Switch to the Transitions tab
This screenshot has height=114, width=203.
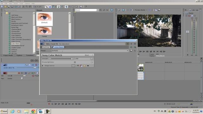[x=30, y=55]
